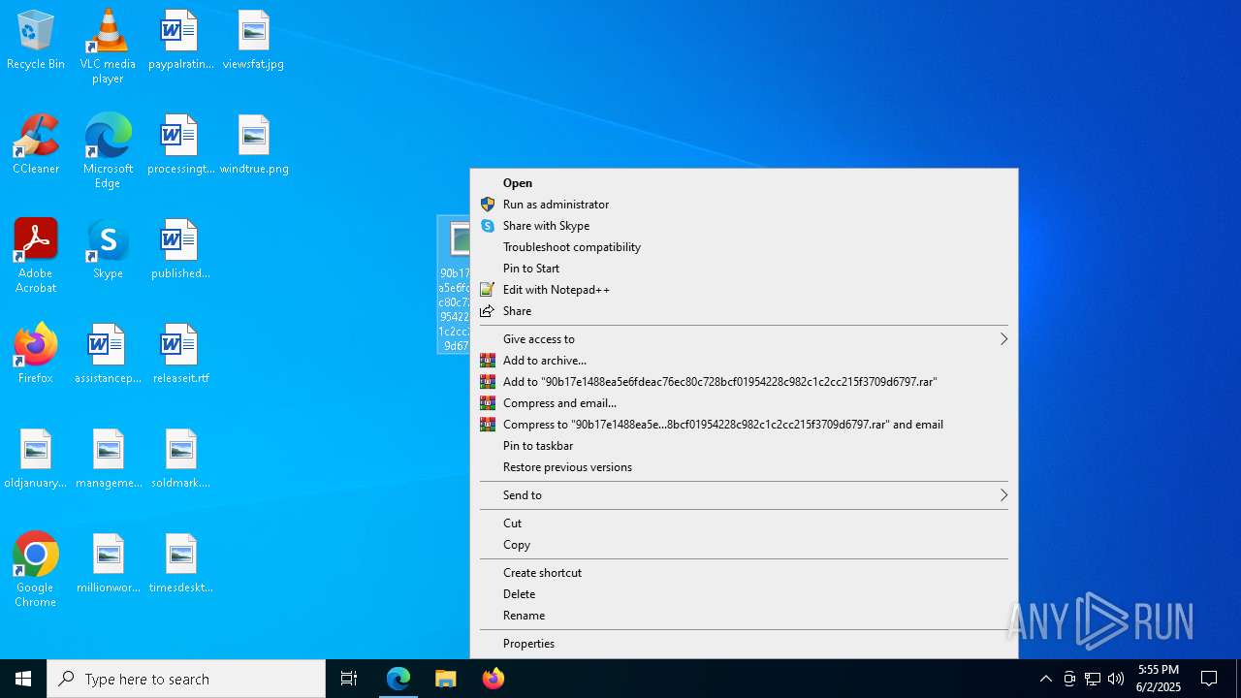Image resolution: width=1241 pixels, height=698 pixels.
Task: Select the highlighted 90b17e file icon
Action: pos(454,285)
